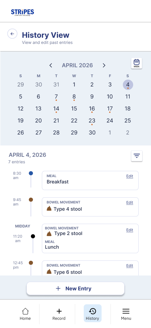Go to previous month chevron
The image size is (151, 328).
[x=51, y=66]
